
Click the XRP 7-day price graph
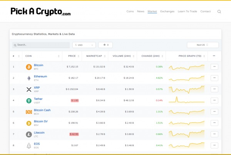point(186,90)
